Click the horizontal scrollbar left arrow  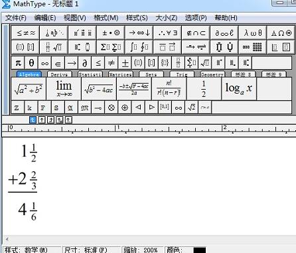click(7, 239)
